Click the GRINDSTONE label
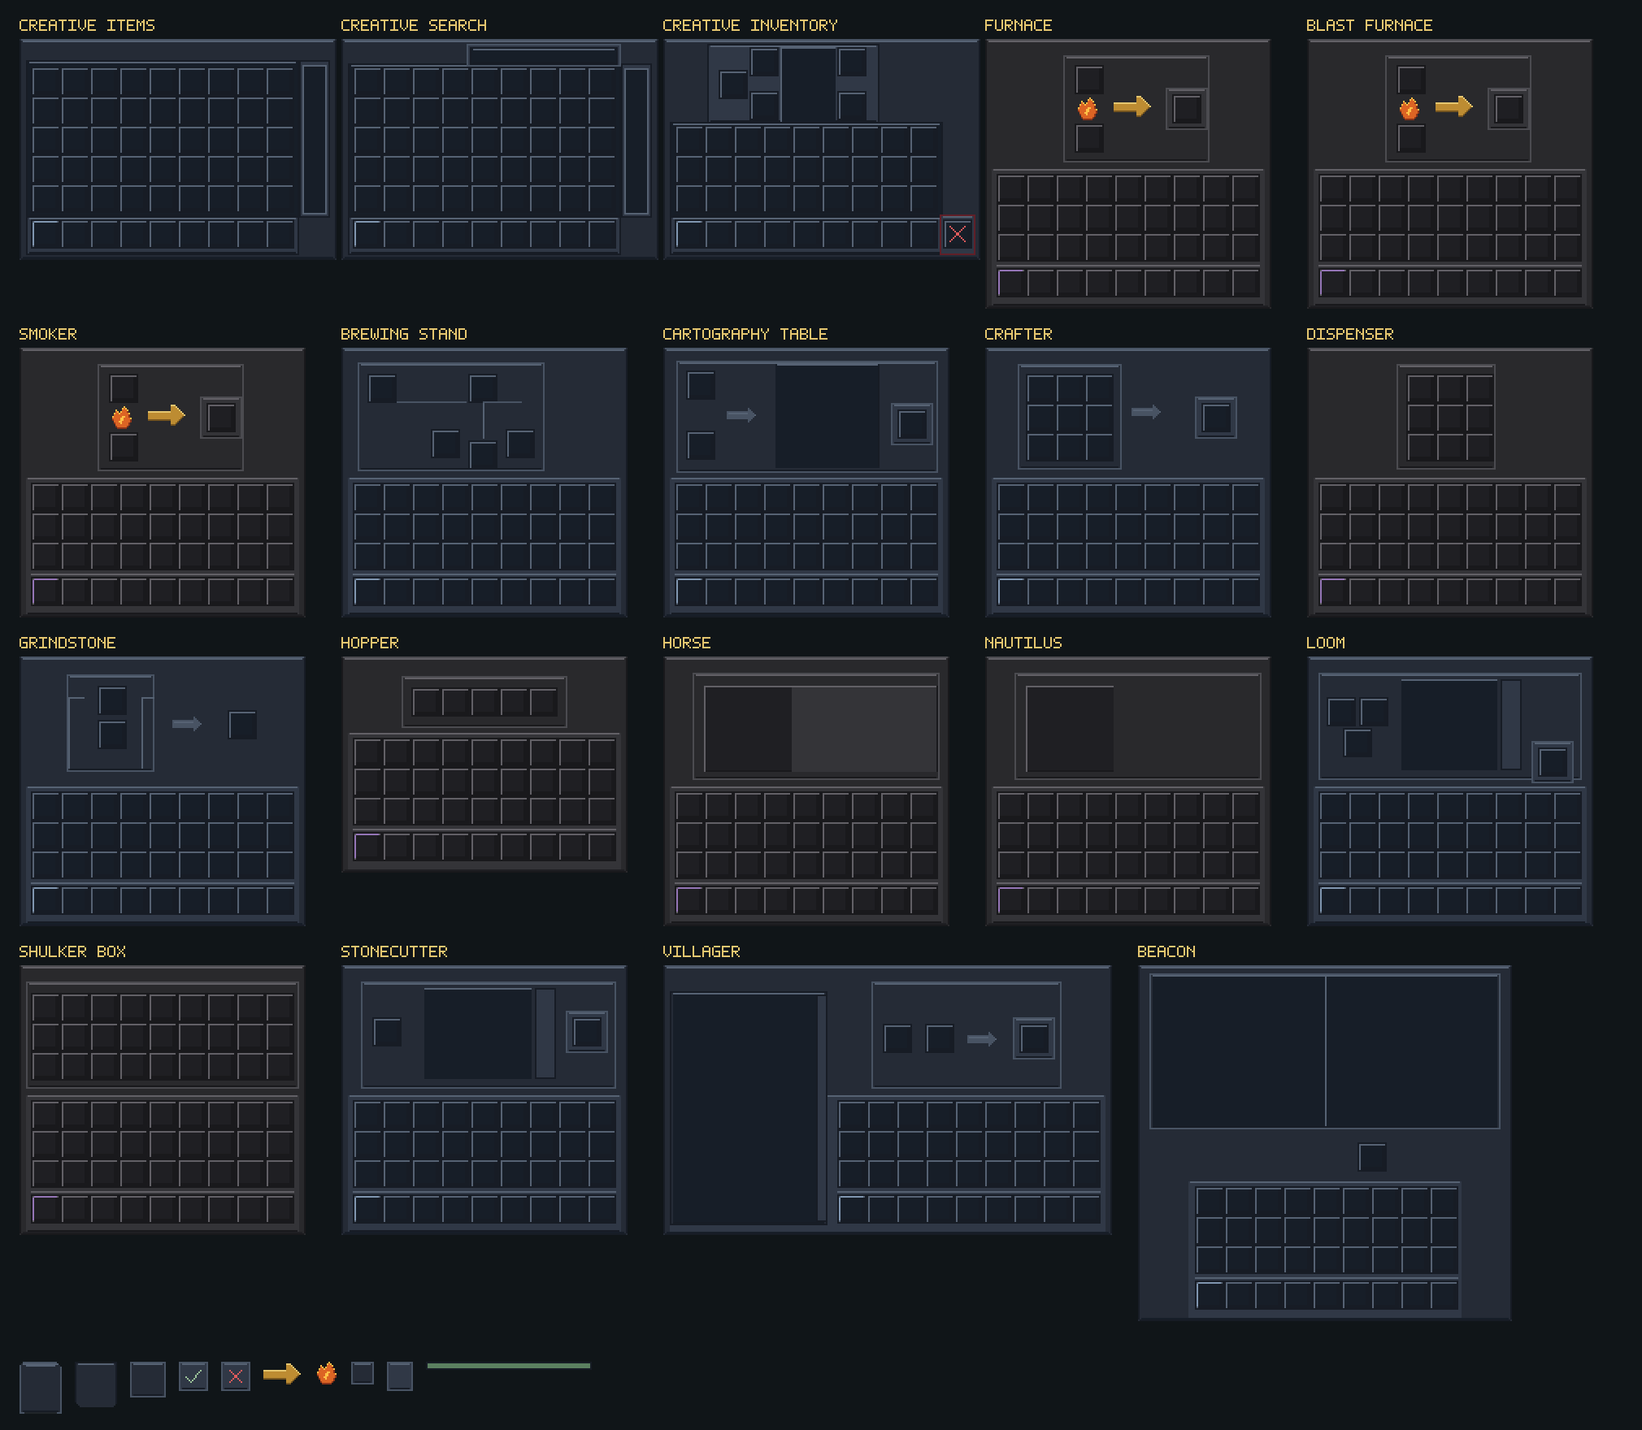The height and width of the screenshot is (1430, 1642). (67, 643)
